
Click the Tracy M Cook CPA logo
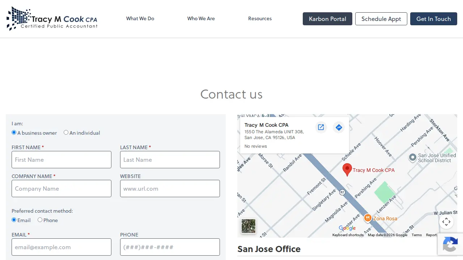pos(52,18)
